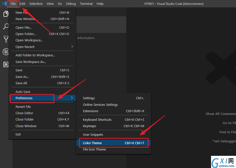Choose Save Workspace As...
Screen dimensions: 236x168
point(42,62)
